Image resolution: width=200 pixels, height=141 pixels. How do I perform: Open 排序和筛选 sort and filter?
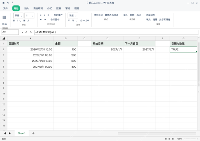point(165,20)
